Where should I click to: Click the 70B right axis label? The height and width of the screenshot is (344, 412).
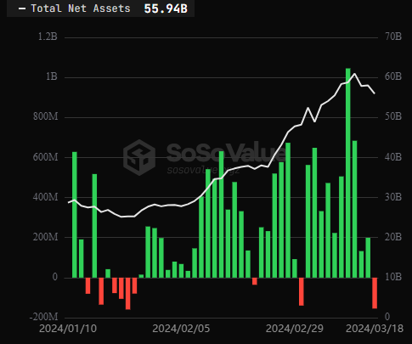(x=393, y=37)
